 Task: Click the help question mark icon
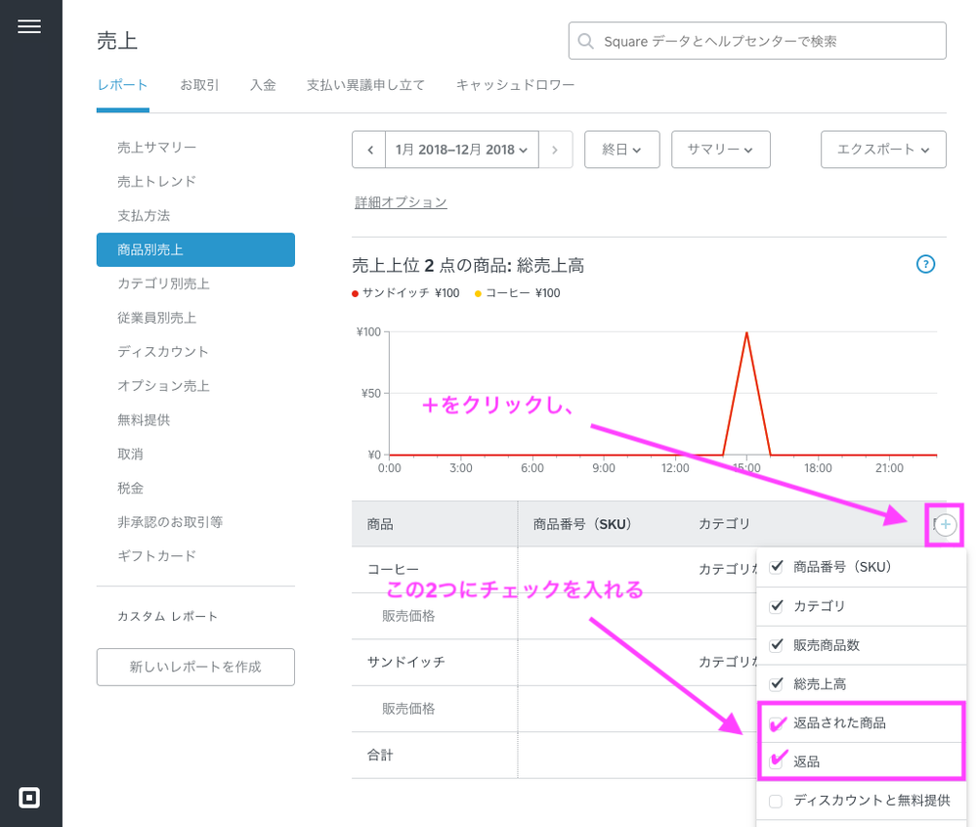coord(926,264)
